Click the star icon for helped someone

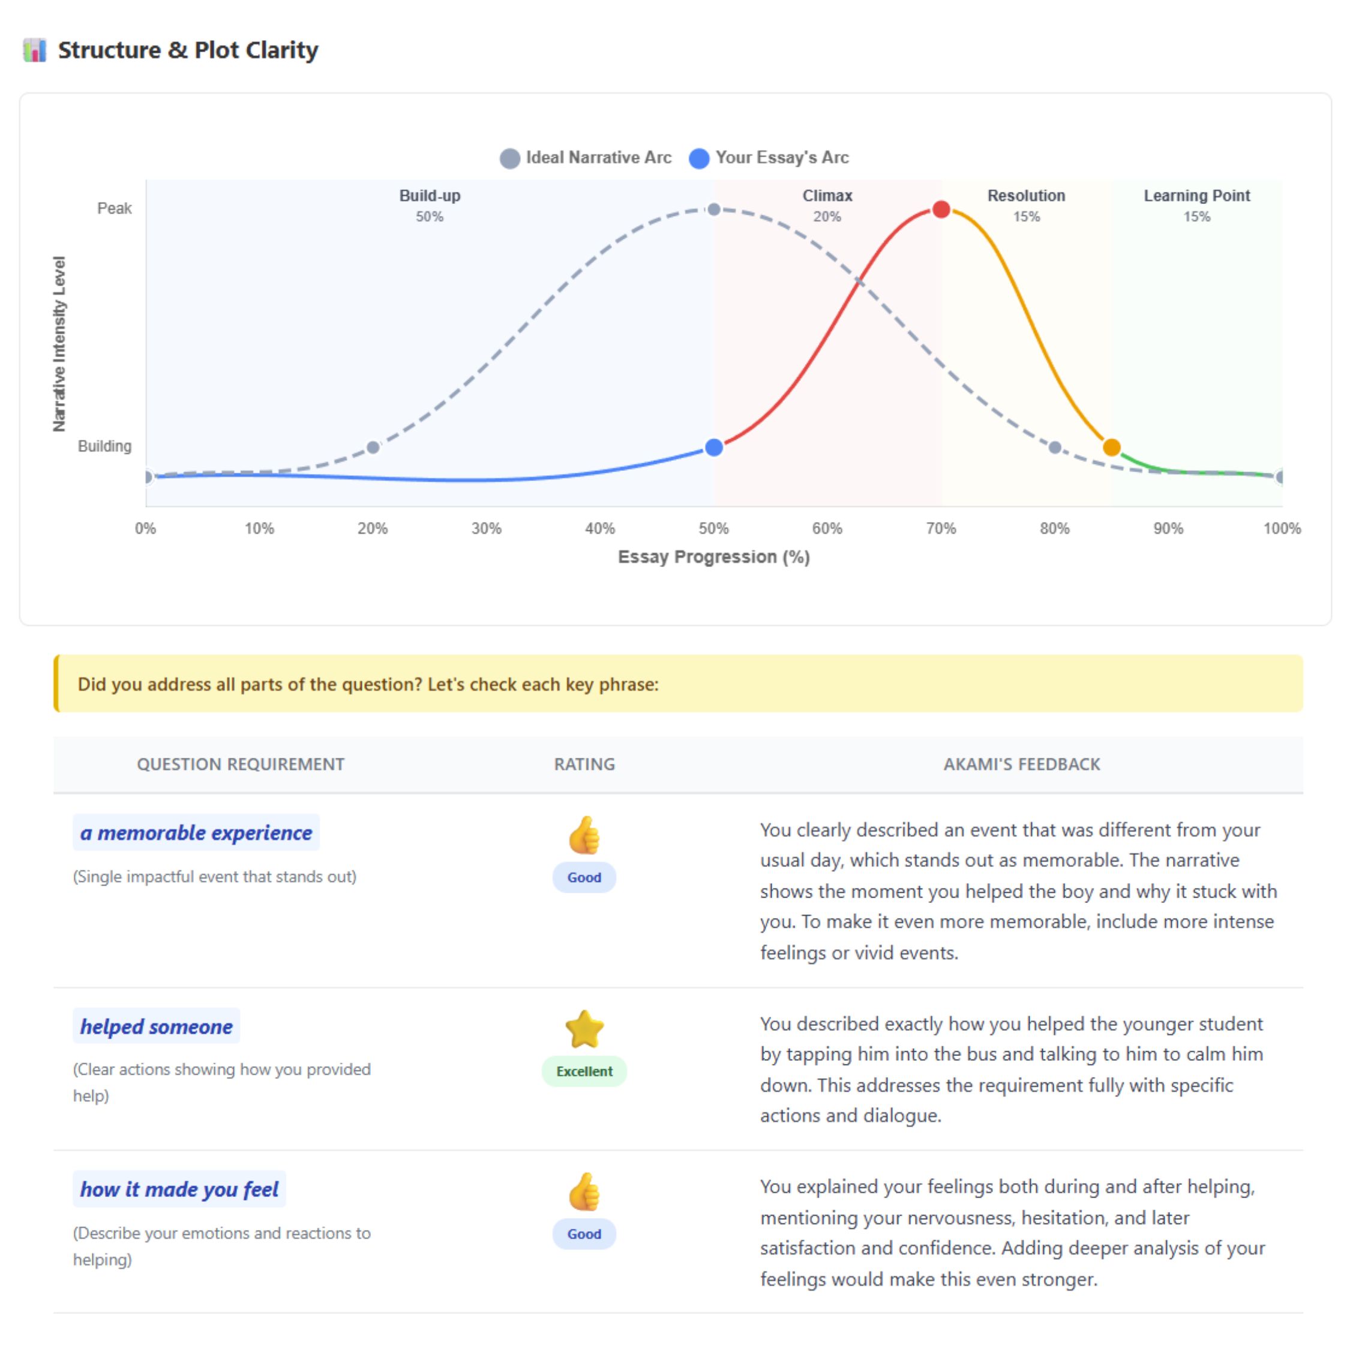coord(584,1029)
